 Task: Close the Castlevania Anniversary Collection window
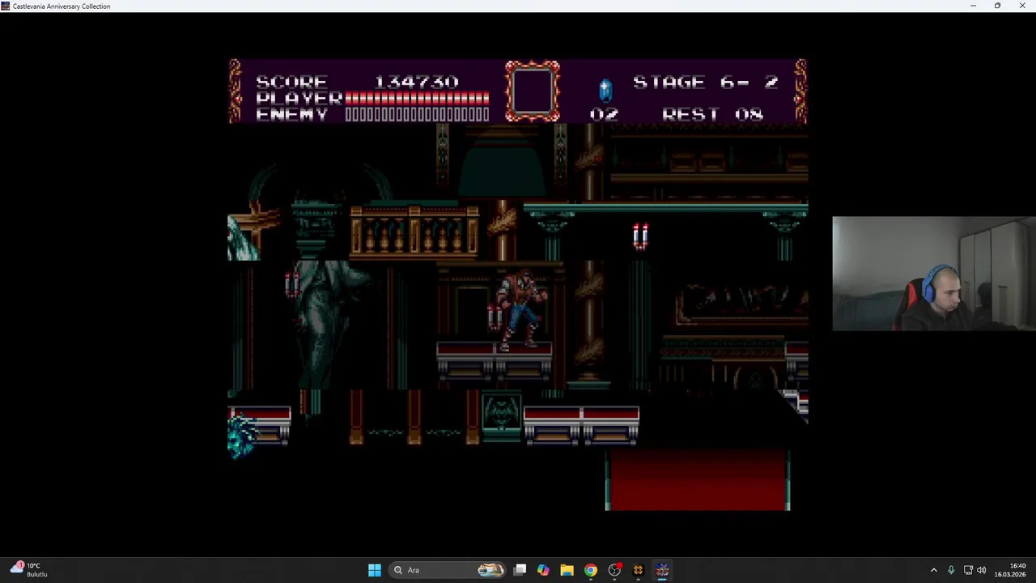[x=1022, y=6]
